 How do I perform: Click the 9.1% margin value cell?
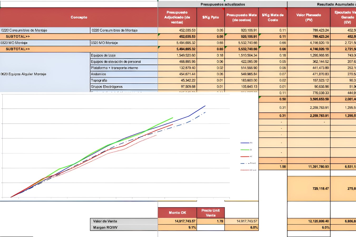tap(177, 228)
